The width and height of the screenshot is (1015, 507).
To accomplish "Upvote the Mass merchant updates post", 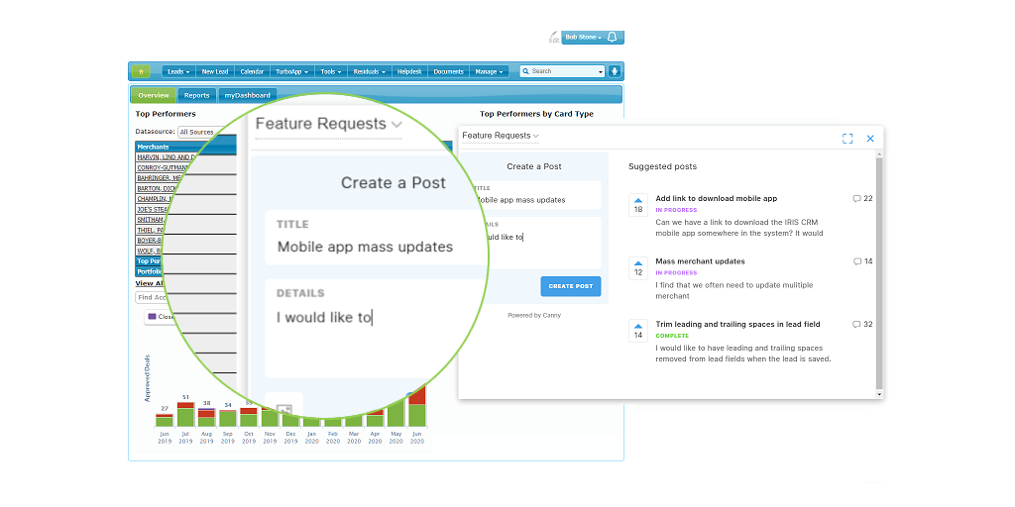I will point(638,267).
